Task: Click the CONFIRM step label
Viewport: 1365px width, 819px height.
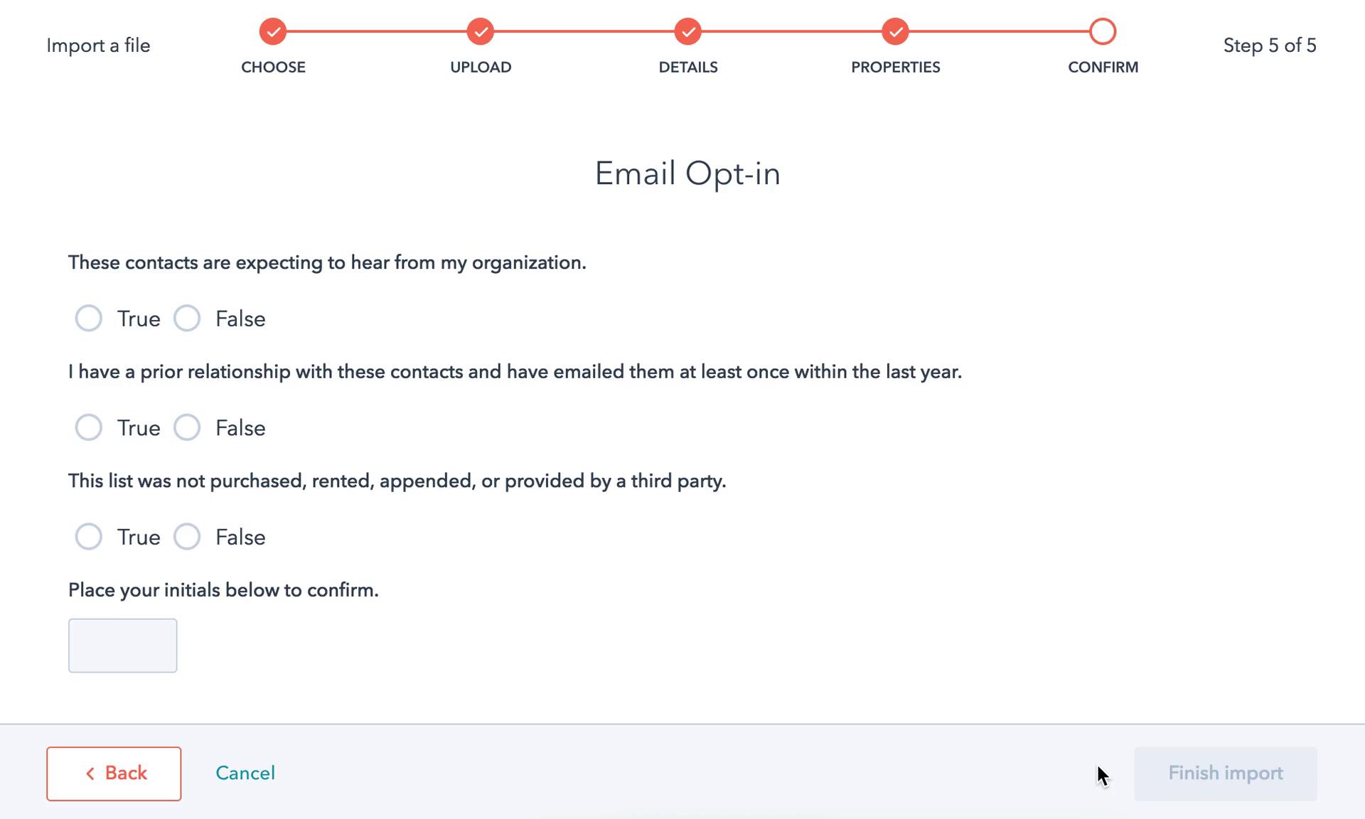Action: (1103, 66)
